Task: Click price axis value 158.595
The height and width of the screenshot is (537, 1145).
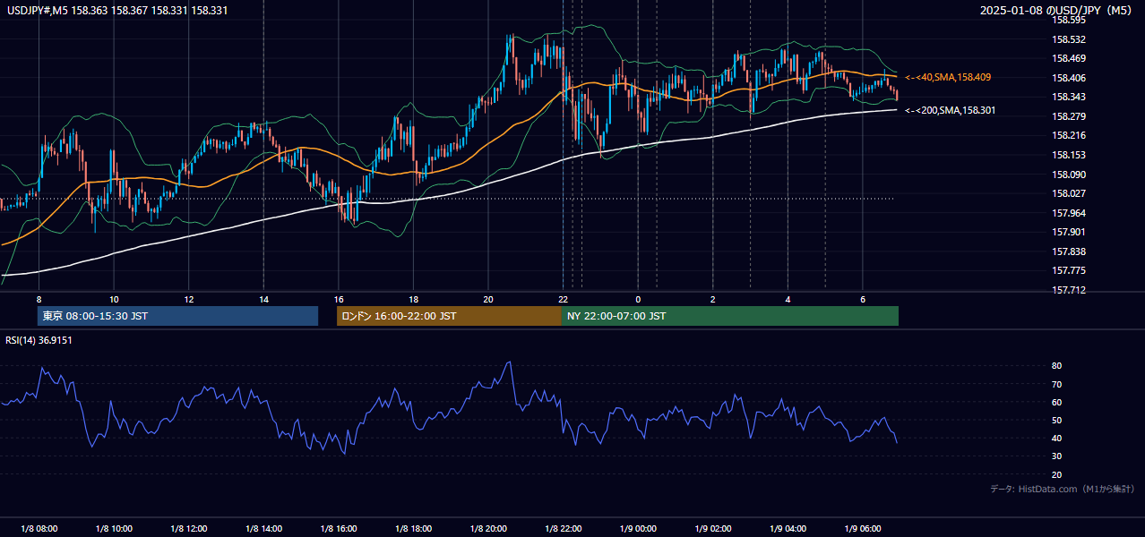Action: 1069,20
